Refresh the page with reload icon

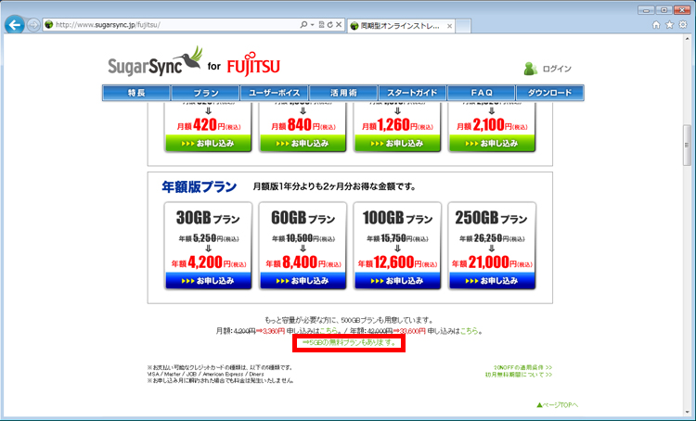(x=329, y=25)
